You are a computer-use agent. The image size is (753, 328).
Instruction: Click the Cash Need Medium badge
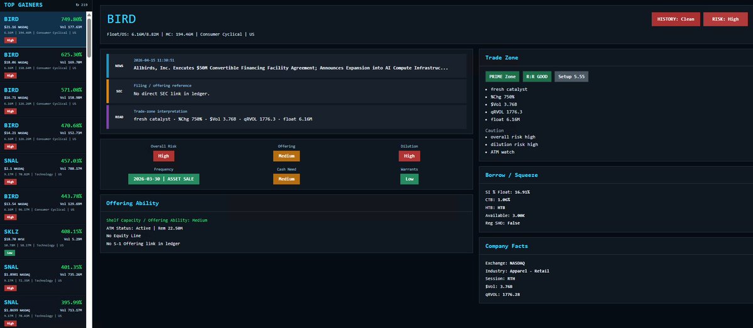[286, 179]
